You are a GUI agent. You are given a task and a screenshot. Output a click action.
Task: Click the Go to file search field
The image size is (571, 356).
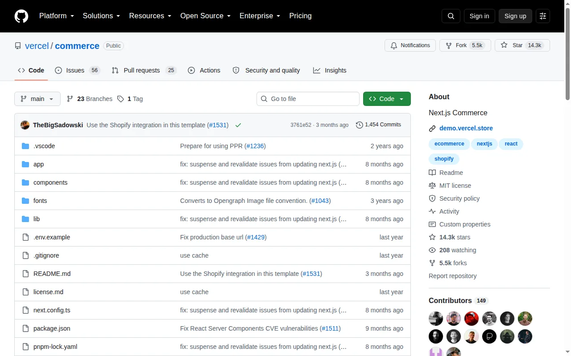[308, 99]
